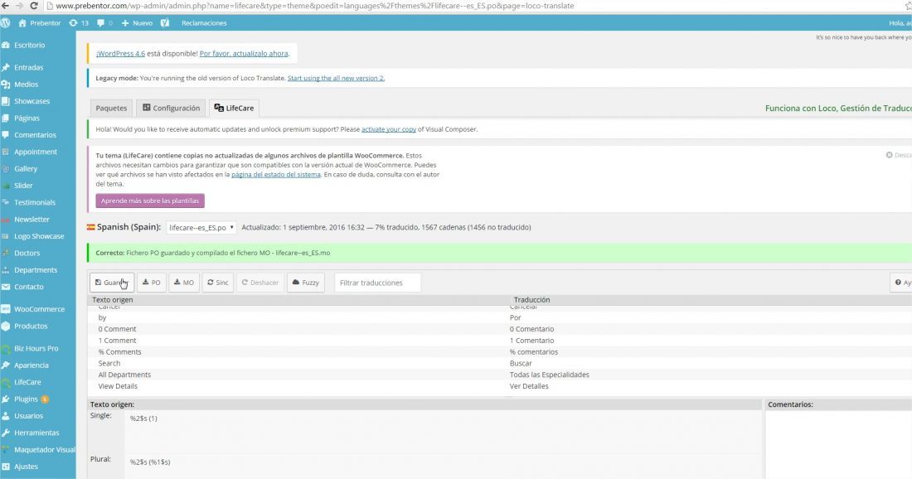Screen dimensions: 912x479
Task: Switch to the Paquetes tab
Action: coord(111,108)
